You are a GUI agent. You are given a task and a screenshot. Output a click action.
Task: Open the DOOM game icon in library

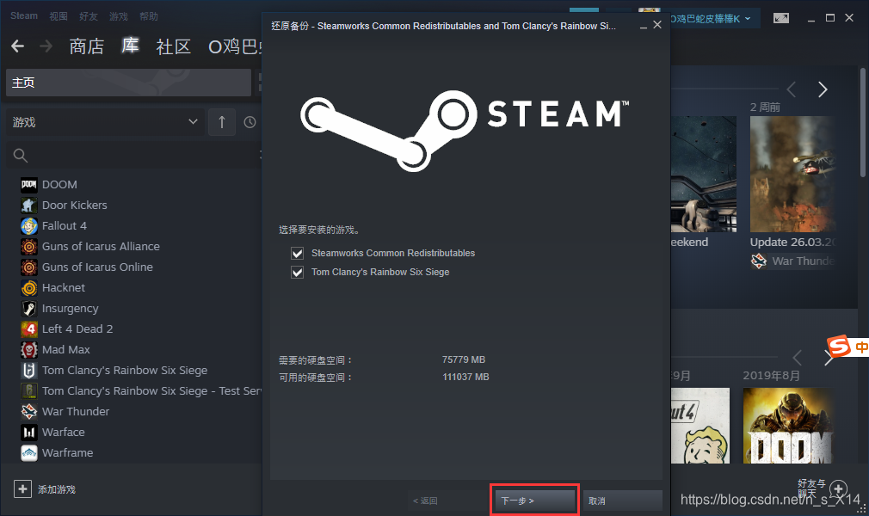28,185
